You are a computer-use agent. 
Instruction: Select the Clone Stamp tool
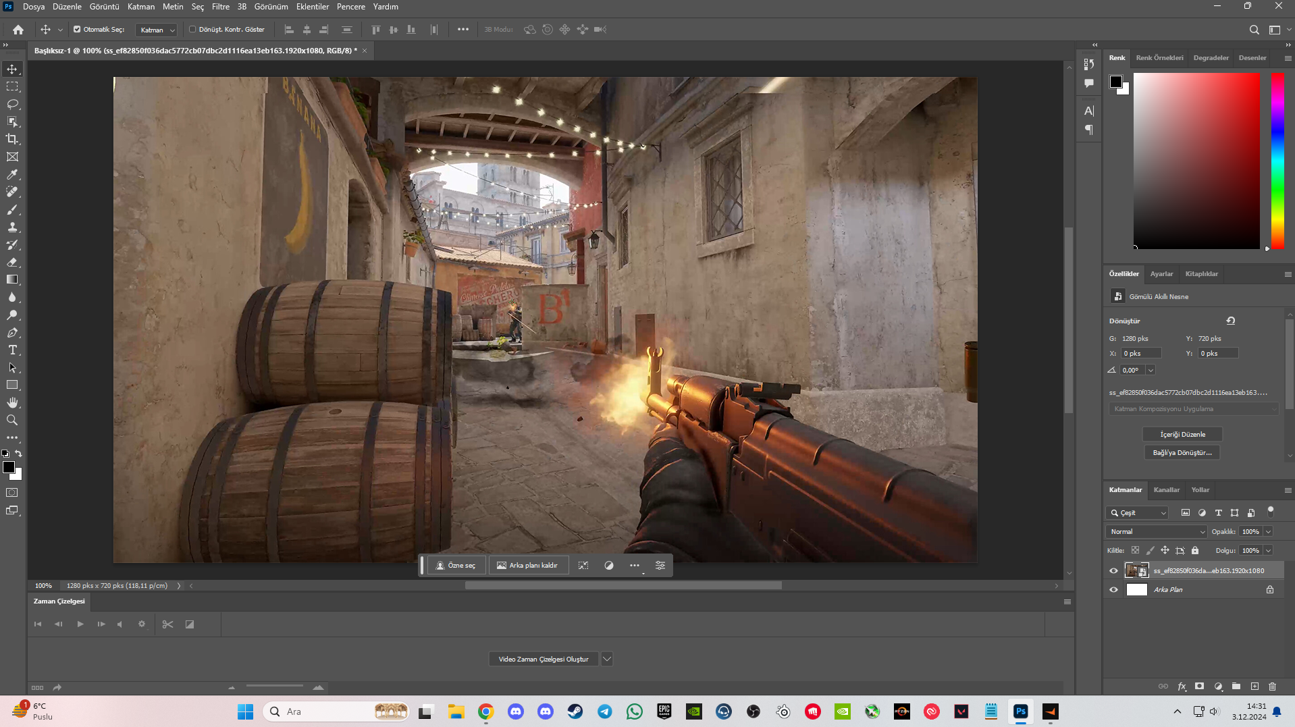(x=12, y=227)
